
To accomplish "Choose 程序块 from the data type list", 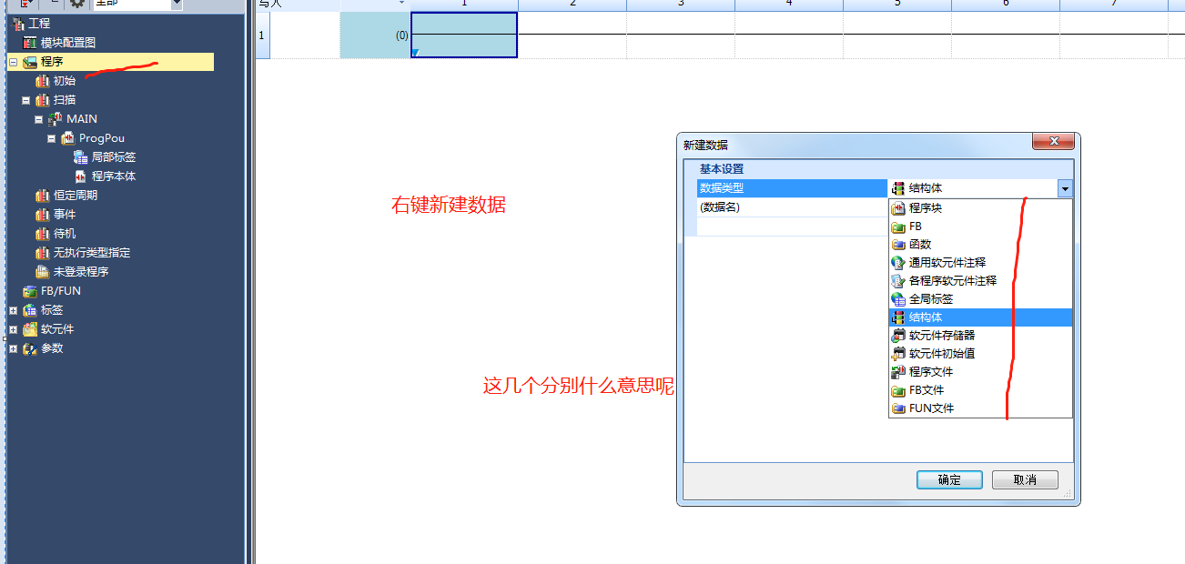I will 925,208.
